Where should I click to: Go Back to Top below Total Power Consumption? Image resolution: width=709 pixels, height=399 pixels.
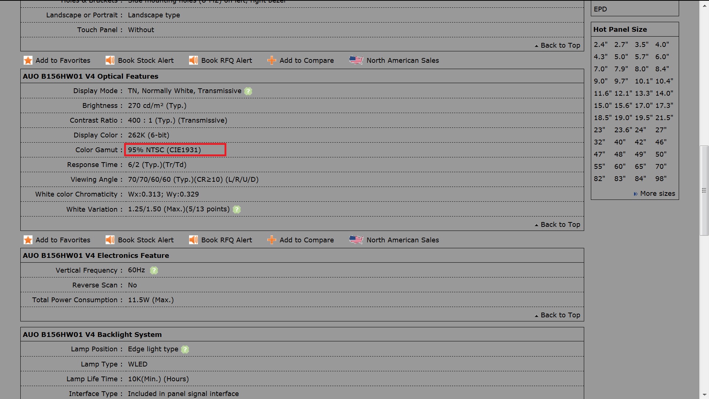pos(560,315)
